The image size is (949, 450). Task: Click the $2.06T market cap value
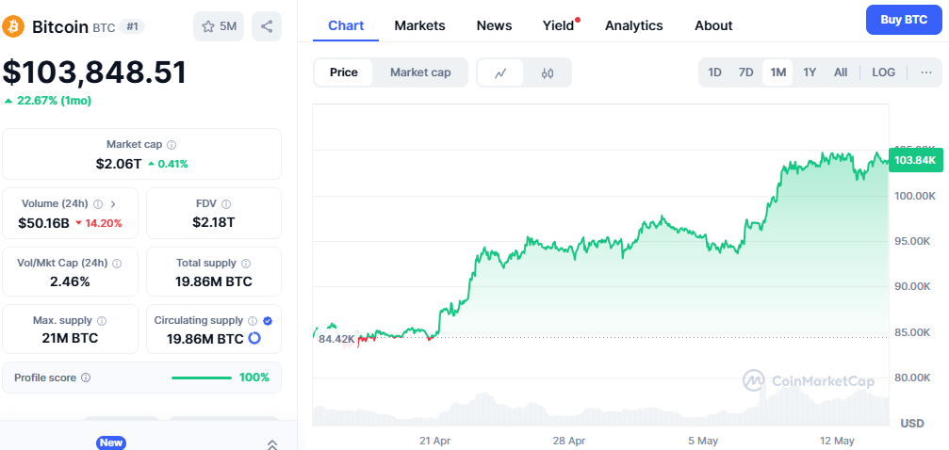[x=119, y=163]
